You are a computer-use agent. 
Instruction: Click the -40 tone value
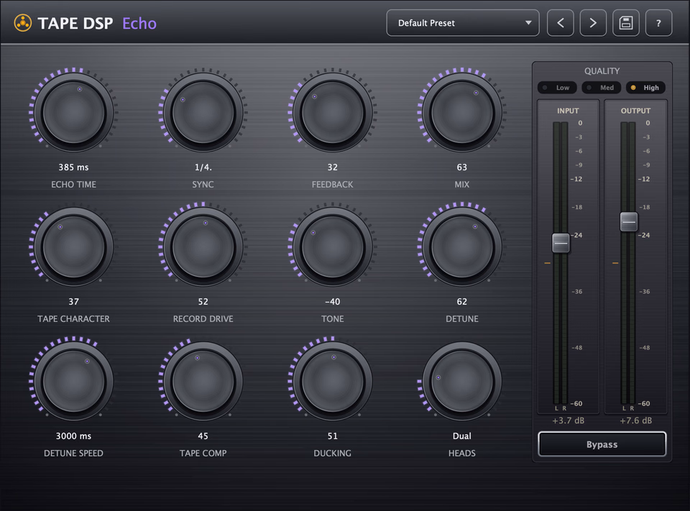[x=332, y=301]
